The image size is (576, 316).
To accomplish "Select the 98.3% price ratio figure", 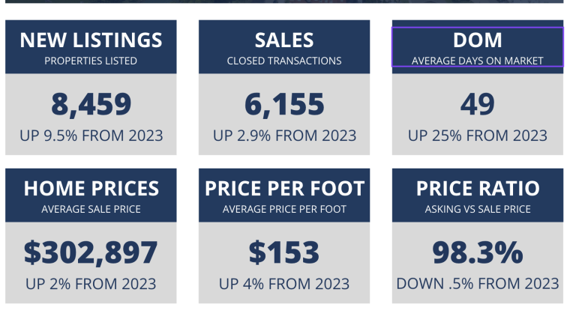I will 478,252.
